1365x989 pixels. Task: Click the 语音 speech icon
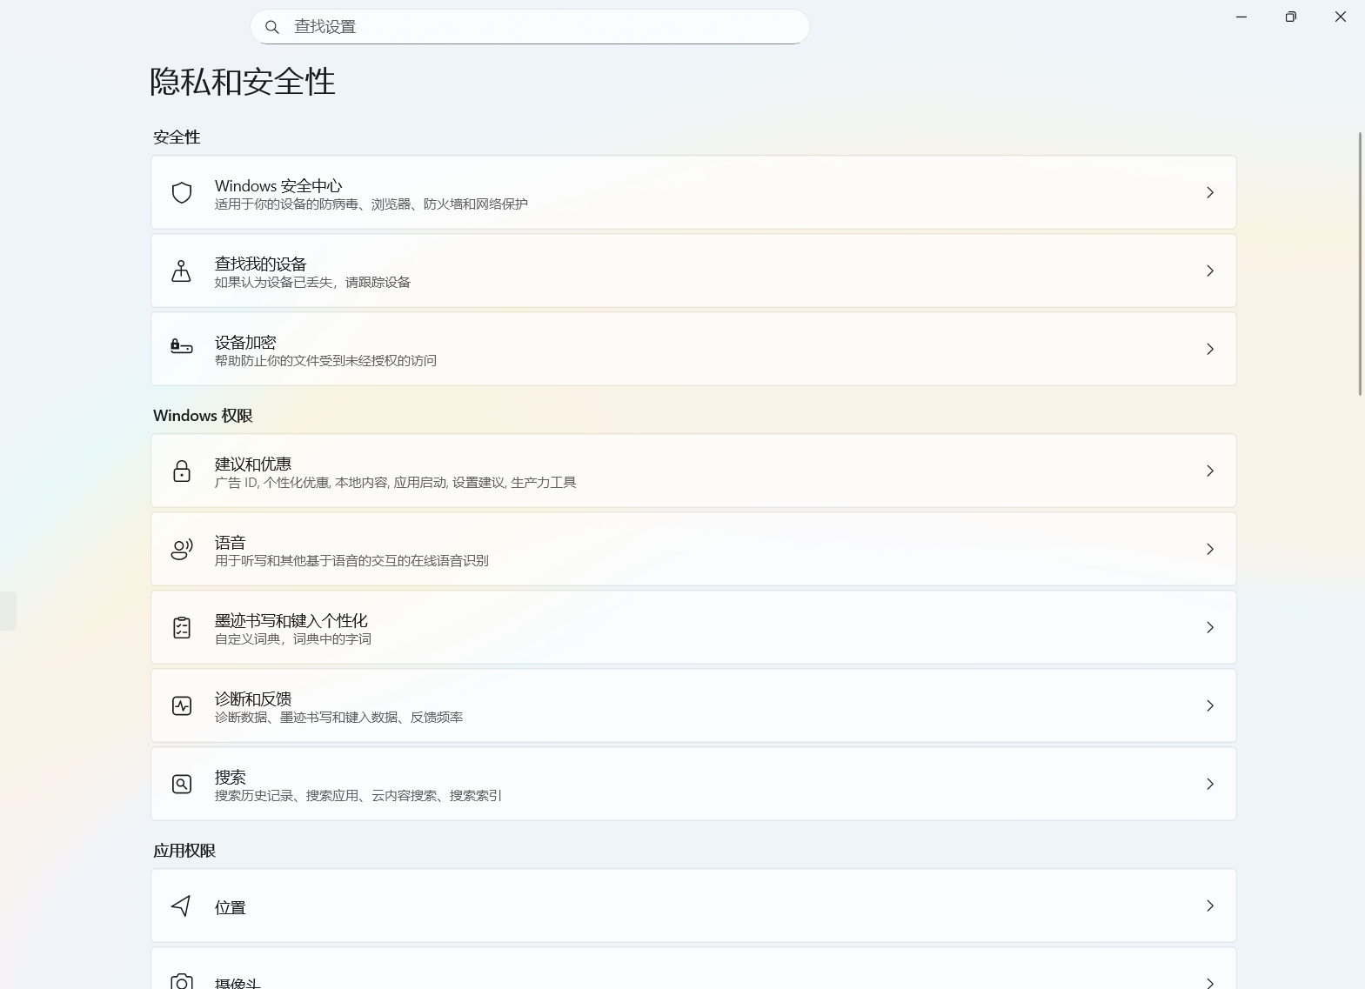(x=182, y=549)
